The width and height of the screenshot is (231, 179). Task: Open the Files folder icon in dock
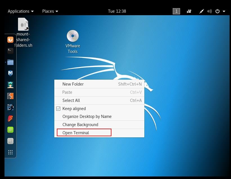(x=10, y=62)
